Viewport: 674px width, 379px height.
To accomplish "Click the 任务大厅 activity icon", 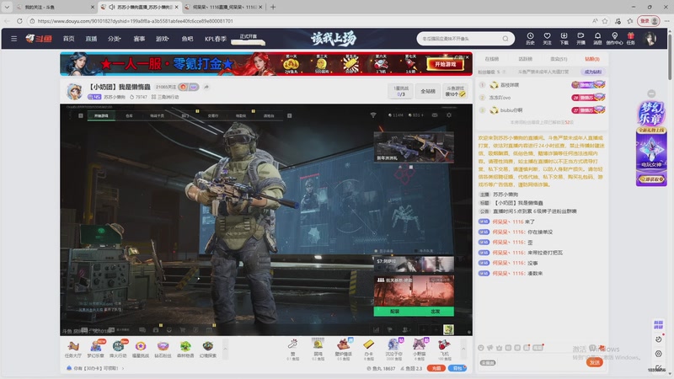I will (x=73, y=349).
